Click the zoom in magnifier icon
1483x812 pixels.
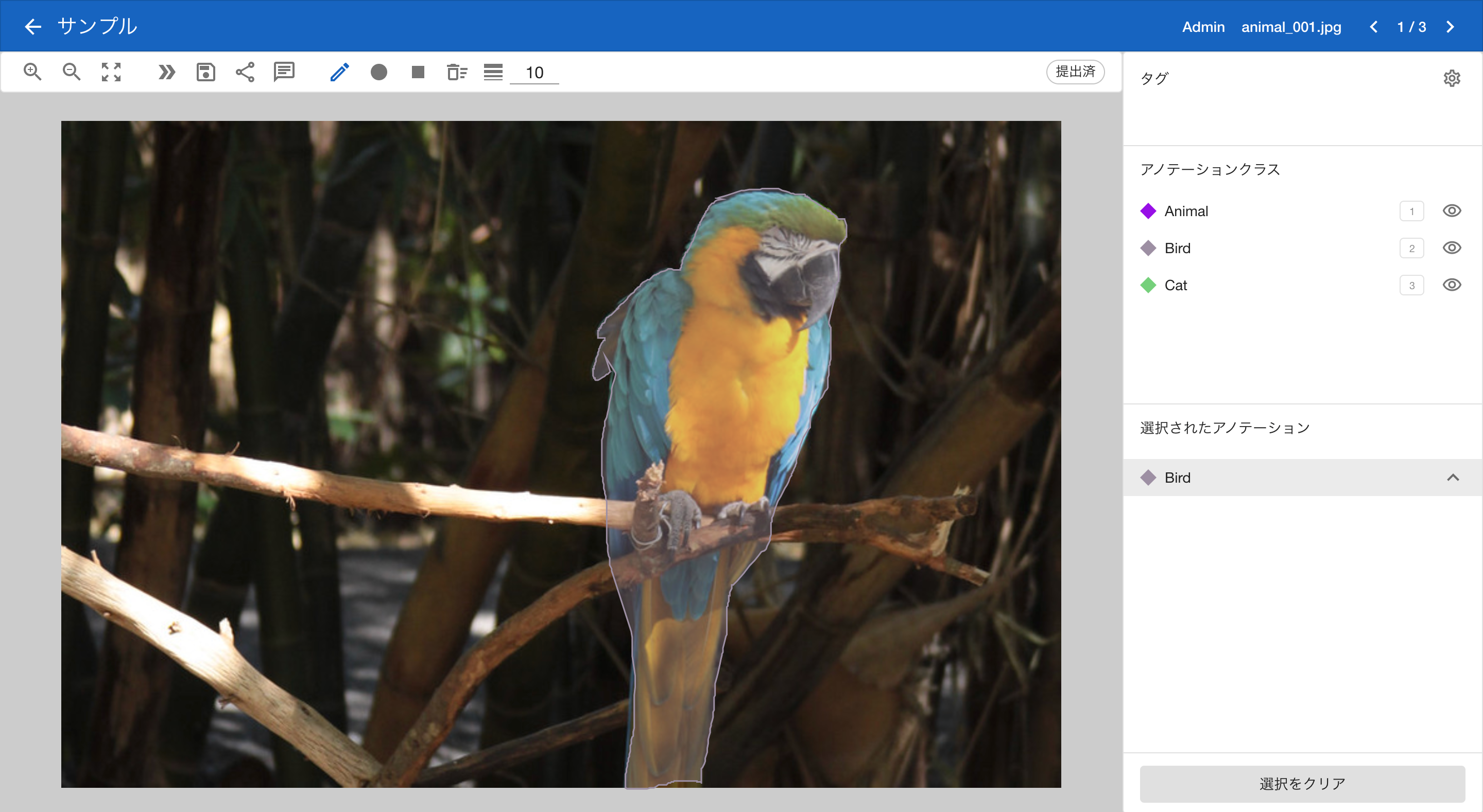[32, 72]
